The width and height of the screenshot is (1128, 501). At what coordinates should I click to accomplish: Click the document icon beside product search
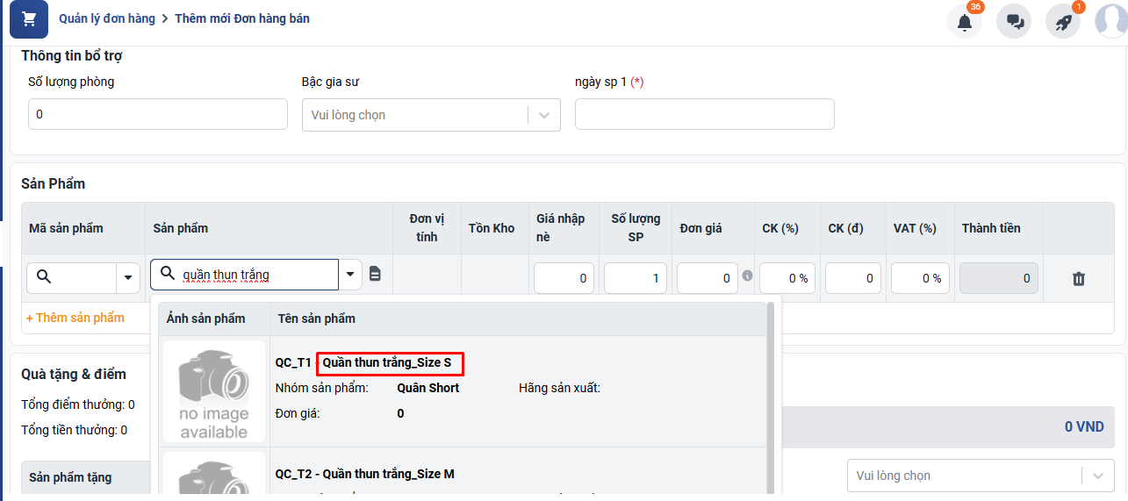coord(375,275)
